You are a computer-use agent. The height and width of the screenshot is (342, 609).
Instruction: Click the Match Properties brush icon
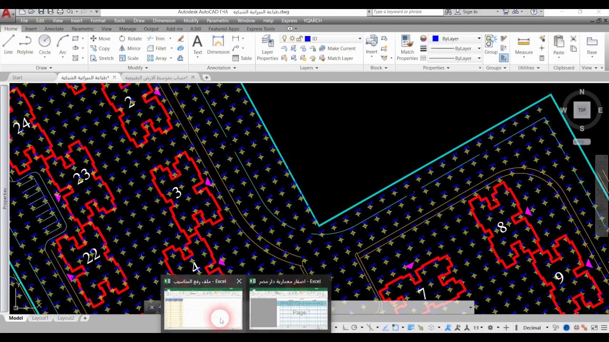tap(407, 47)
